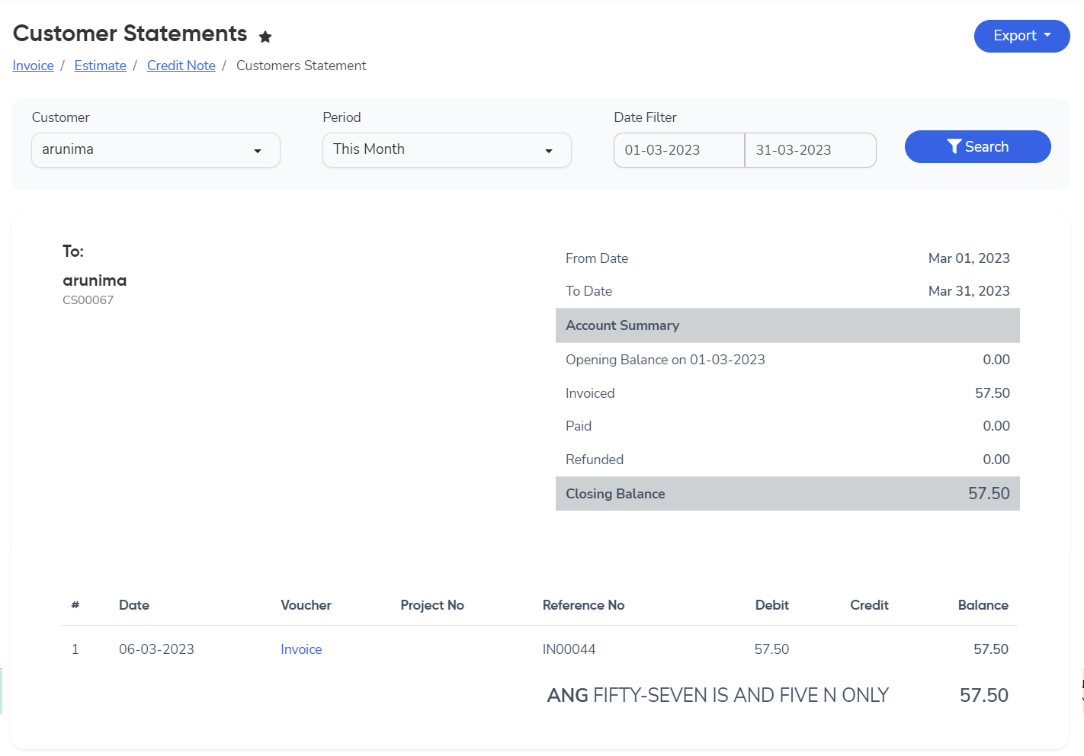
Task: Click the Debit column header
Action: [772, 605]
